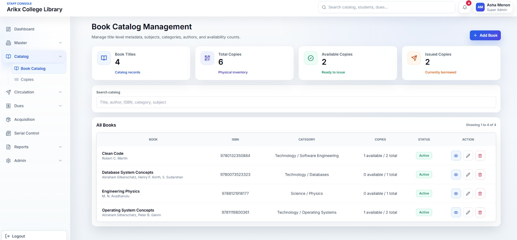Edit the Database System Concepts record

(468, 175)
